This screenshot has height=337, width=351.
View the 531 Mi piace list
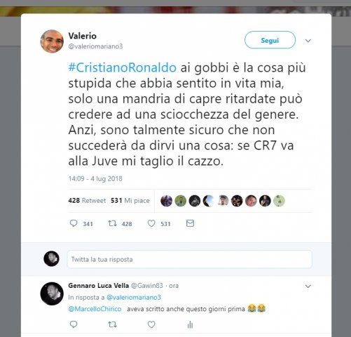[130, 201]
